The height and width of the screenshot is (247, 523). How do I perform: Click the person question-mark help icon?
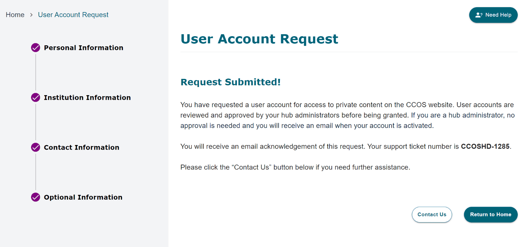click(x=479, y=15)
